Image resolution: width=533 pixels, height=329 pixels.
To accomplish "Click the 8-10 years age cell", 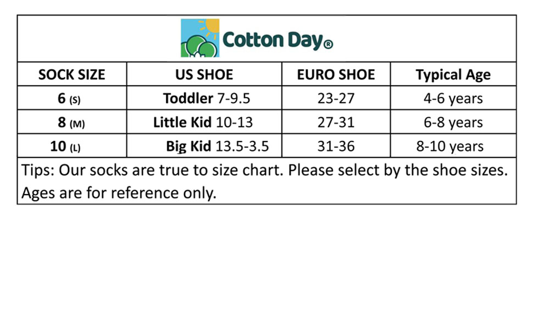I will pos(453,146).
